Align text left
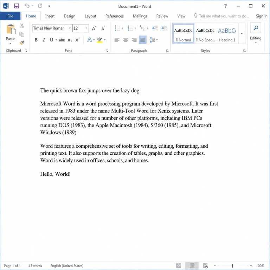270x270 pixels. click(x=117, y=40)
